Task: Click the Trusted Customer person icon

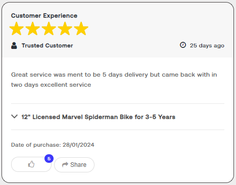Action: click(14, 45)
